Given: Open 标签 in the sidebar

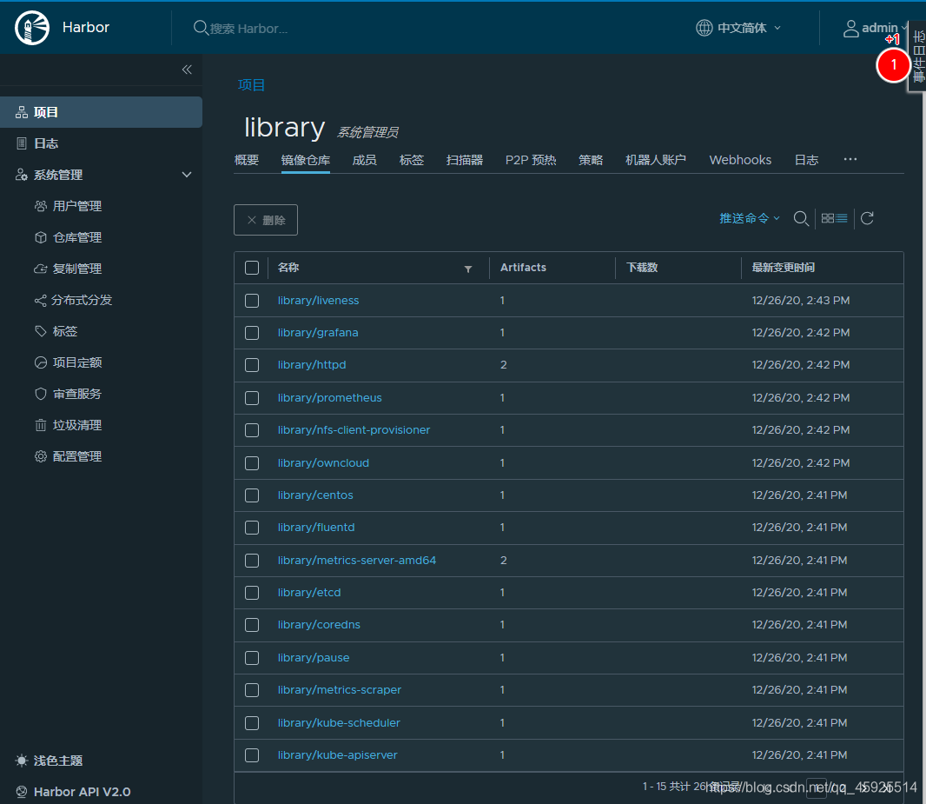Looking at the screenshot, I should [65, 331].
